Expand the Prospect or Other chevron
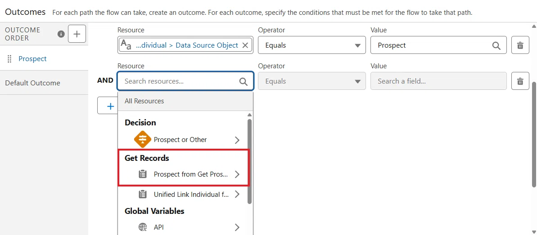The image size is (537, 235). [x=237, y=140]
